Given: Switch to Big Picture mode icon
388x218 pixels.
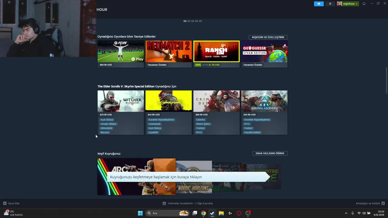Looking at the screenshot, I should pyautogui.click(x=364, y=4).
